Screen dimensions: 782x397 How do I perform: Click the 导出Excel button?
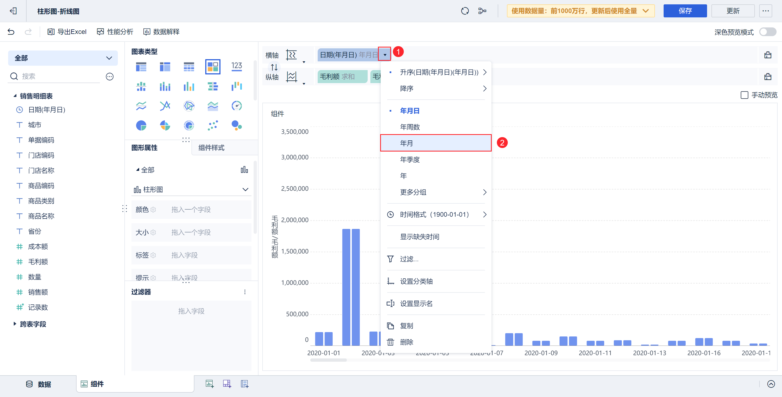[x=67, y=31]
